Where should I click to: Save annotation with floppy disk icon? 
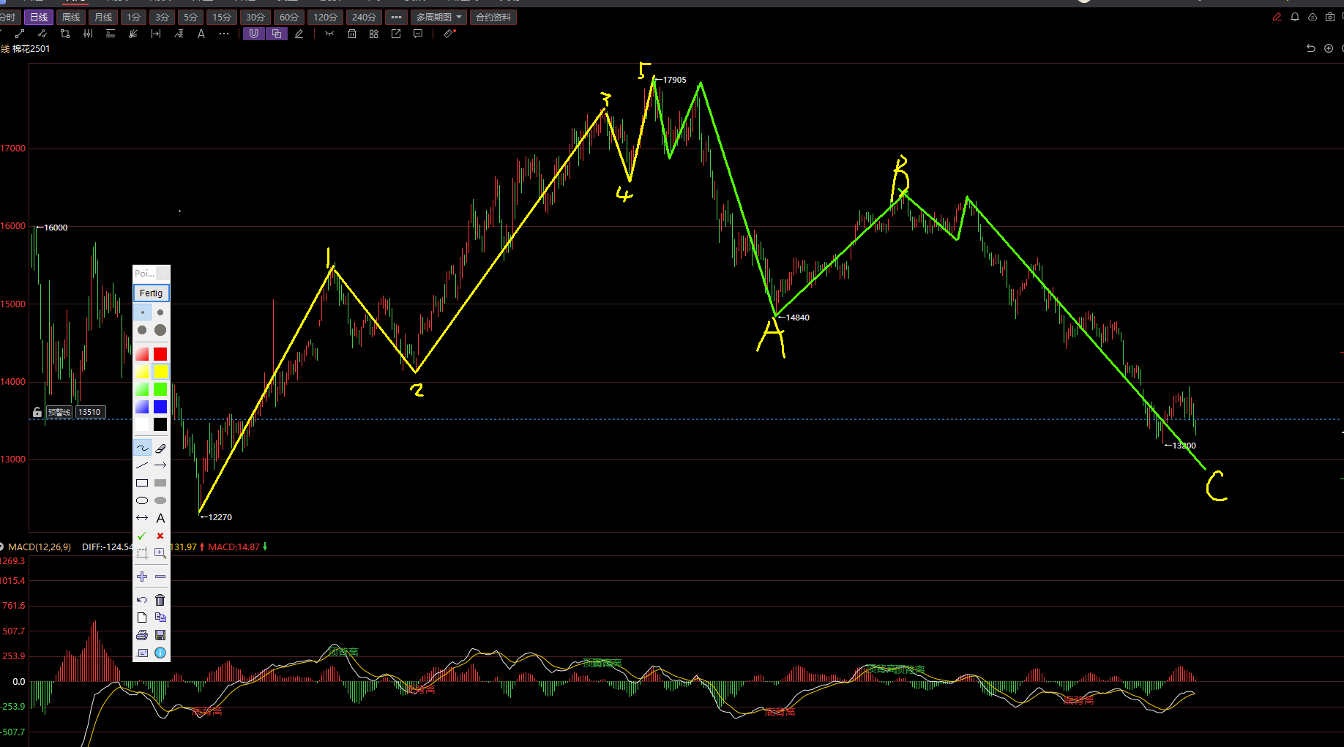point(160,635)
